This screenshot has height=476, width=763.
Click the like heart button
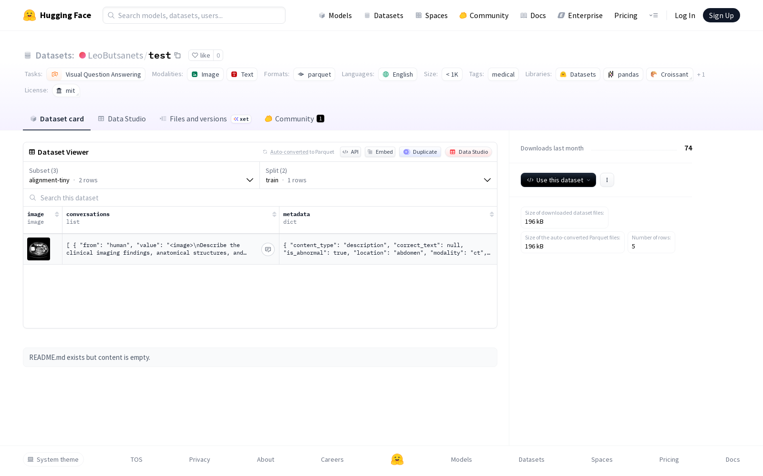coord(201,55)
